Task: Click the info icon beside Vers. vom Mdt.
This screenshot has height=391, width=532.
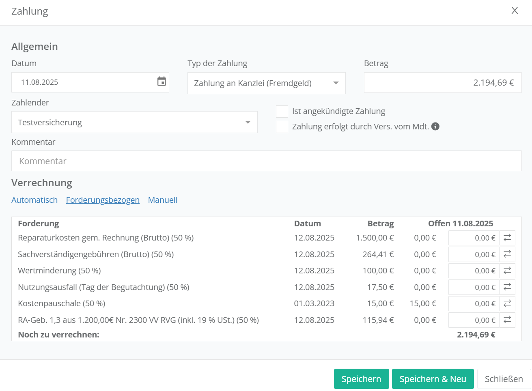Action: (435, 127)
